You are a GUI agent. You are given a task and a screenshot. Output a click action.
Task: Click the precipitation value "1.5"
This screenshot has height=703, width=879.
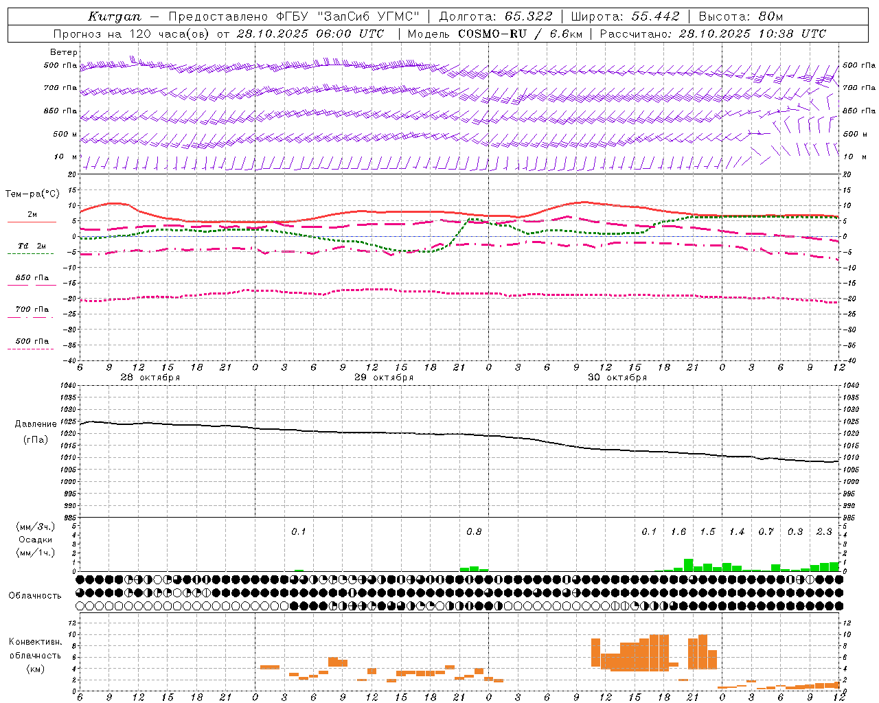coord(707,532)
